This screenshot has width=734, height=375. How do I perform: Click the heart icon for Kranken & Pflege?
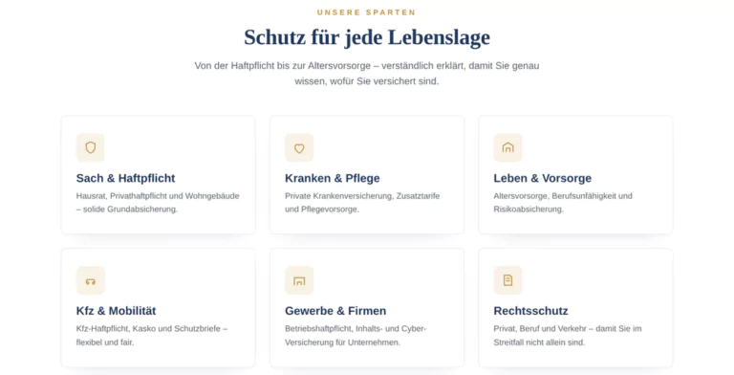pos(299,147)
